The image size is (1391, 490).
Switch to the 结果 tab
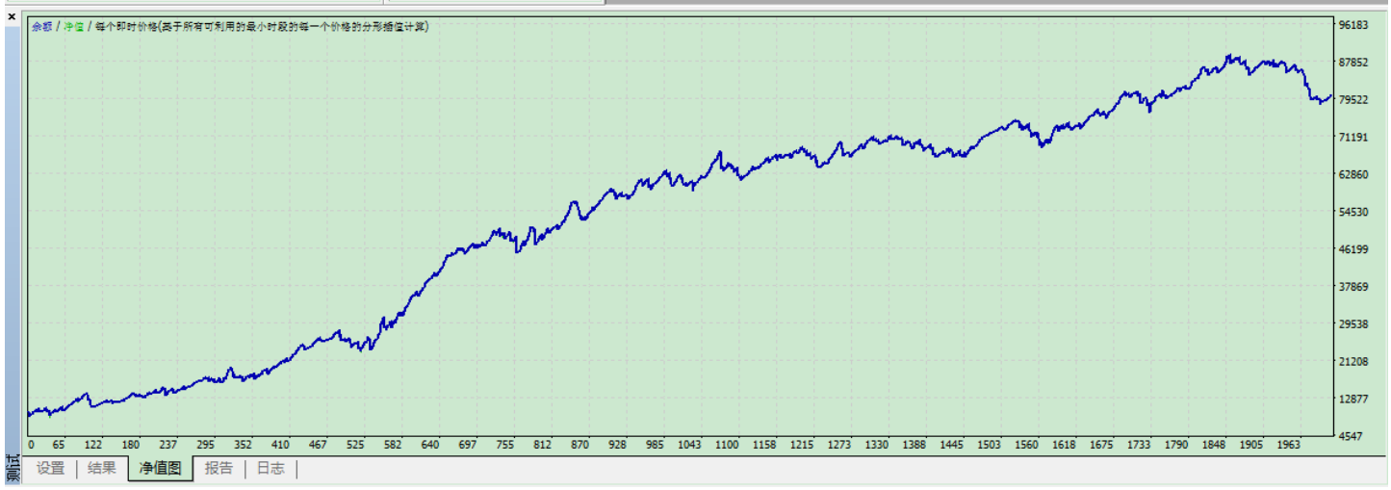(x=102, y=469)
